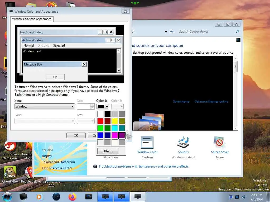Viewport: 270px width, 202px height.
Task: Click the item Size spinner up arrow
Action: click(x=92, y=105)
